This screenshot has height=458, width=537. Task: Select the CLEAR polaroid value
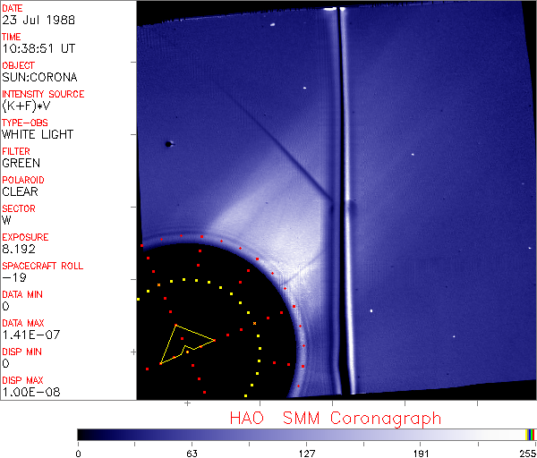pos(20,191)
